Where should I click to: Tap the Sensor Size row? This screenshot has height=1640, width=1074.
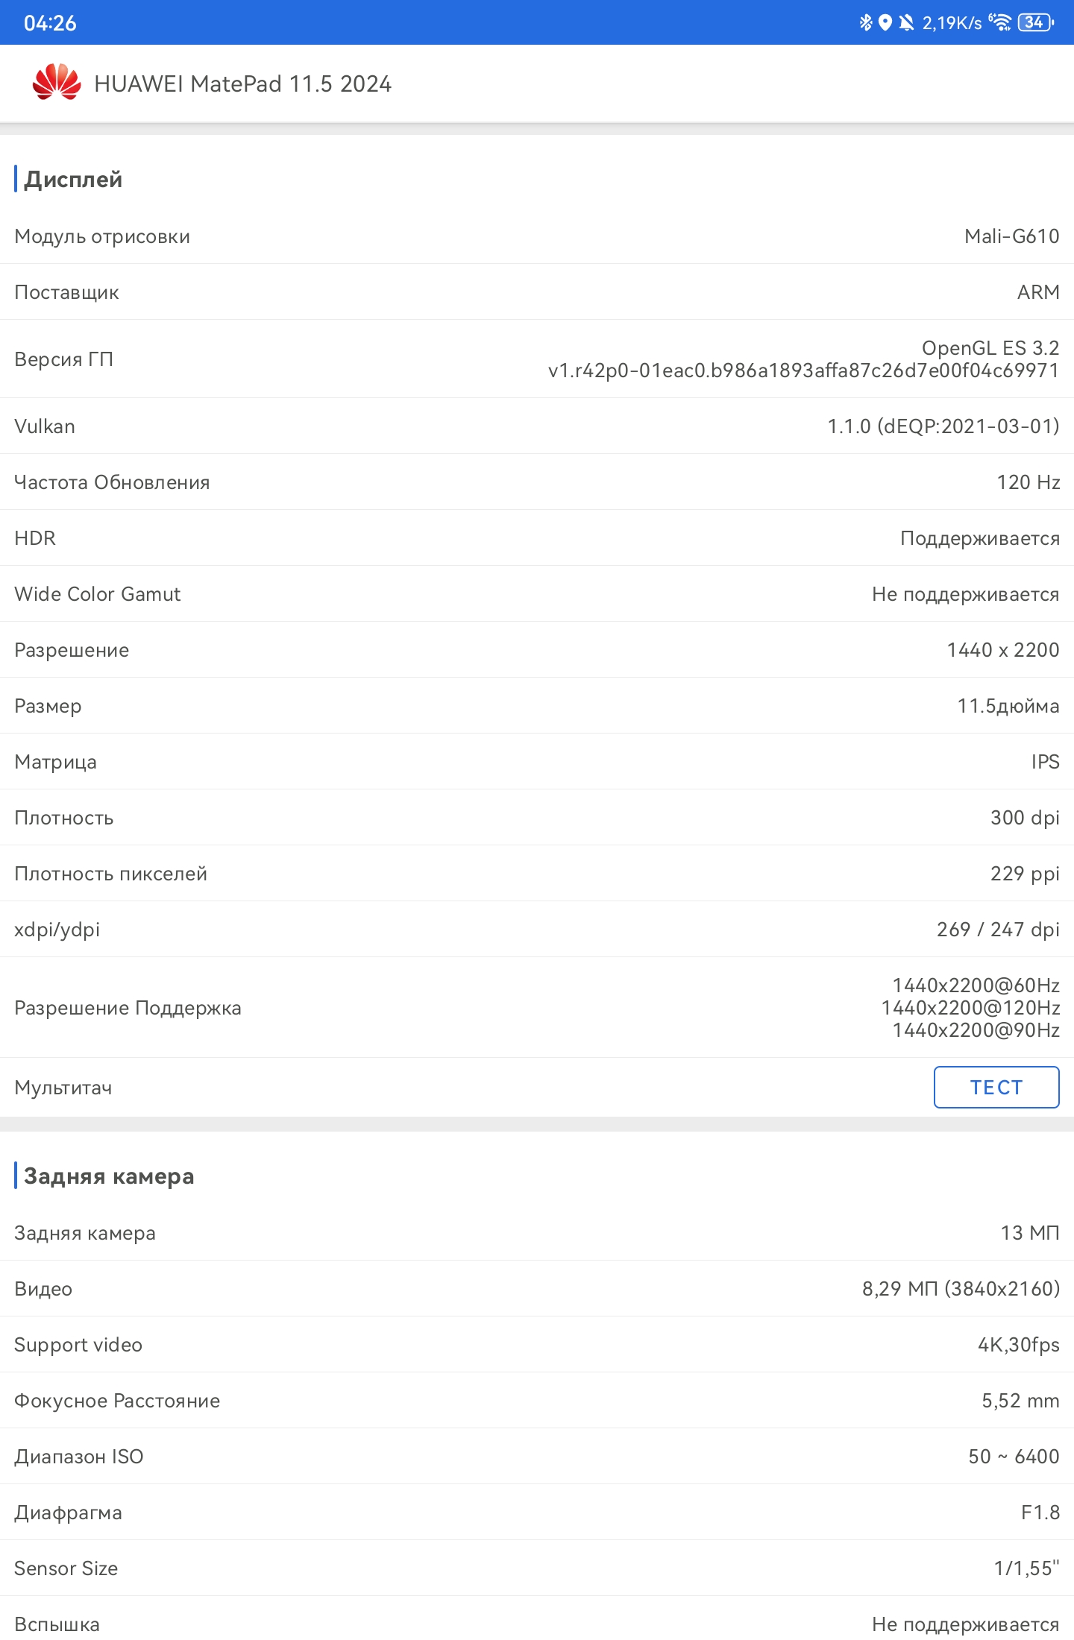(537, 1568)
